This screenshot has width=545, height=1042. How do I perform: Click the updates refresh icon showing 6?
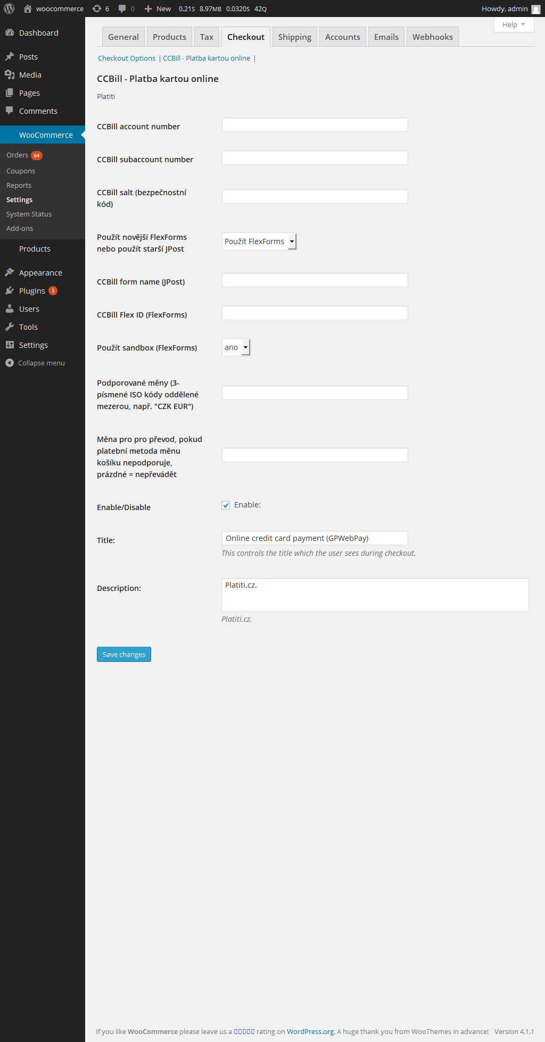pyautogui.click(x=97, y=9)
